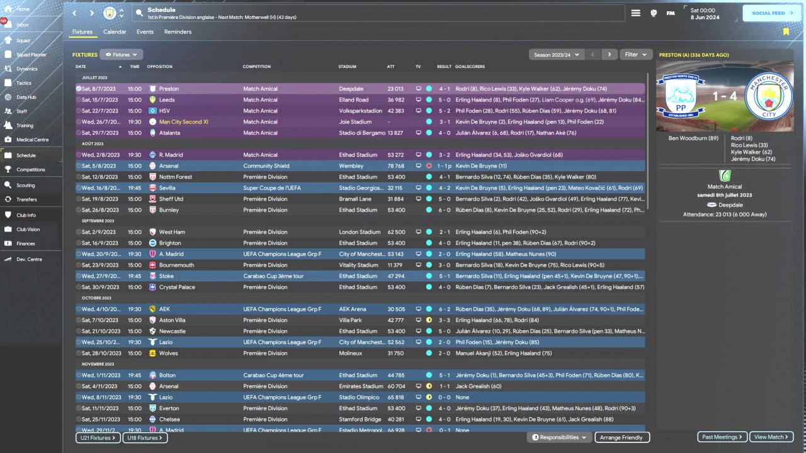
Task: Click the fixtures list vertical scrollbar
Action: [x=647, y=142]
